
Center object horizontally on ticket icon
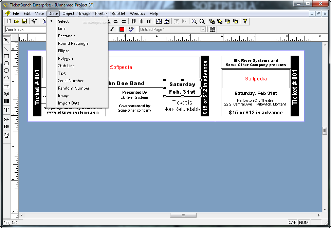tap(159, 21)
